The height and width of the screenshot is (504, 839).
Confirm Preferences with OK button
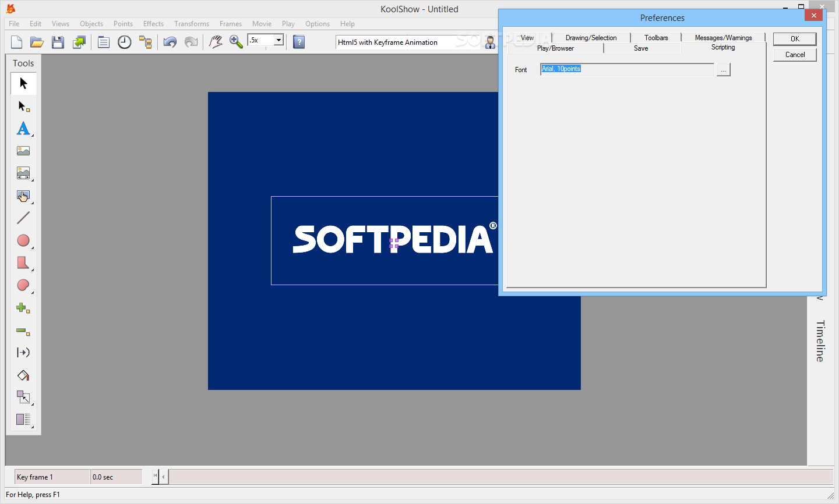click(795, 39)
